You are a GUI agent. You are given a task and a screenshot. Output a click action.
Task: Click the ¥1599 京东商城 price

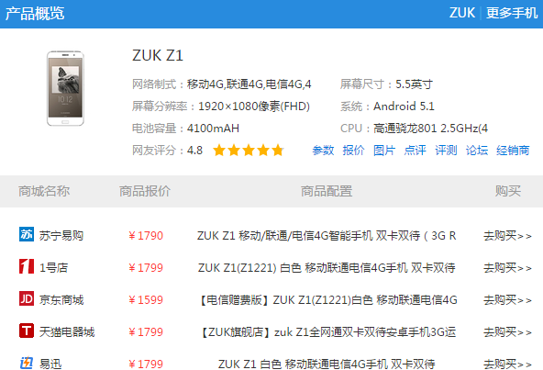click(146, 300)
